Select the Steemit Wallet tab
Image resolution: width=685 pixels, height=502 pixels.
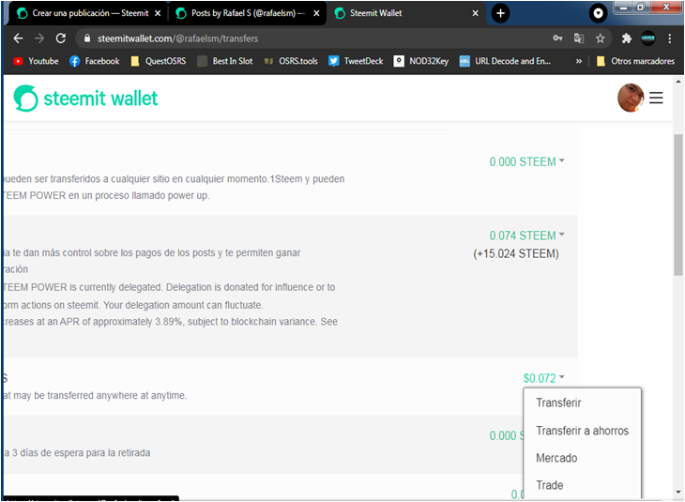(406, 13)
